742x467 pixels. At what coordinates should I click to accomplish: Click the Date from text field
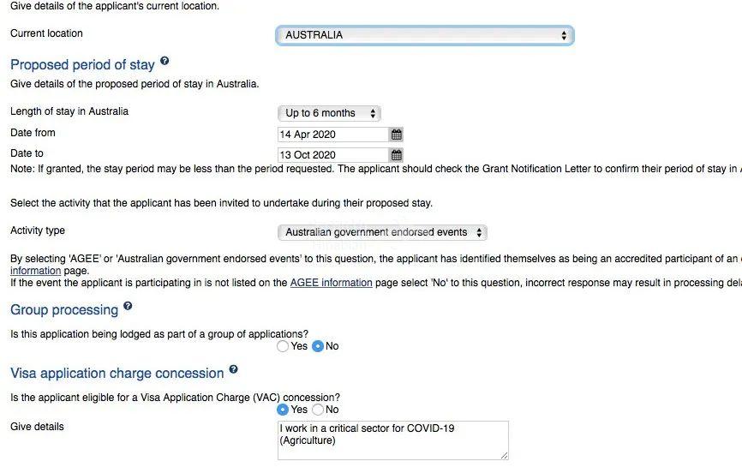(333, 135)
